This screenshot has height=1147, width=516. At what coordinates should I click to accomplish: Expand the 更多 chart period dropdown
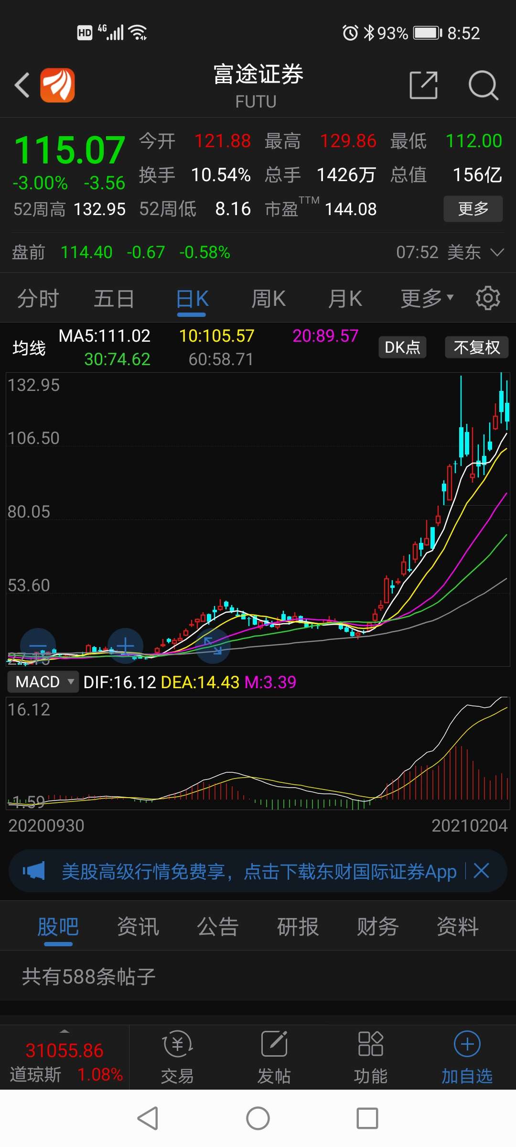(x=427, y=298)
